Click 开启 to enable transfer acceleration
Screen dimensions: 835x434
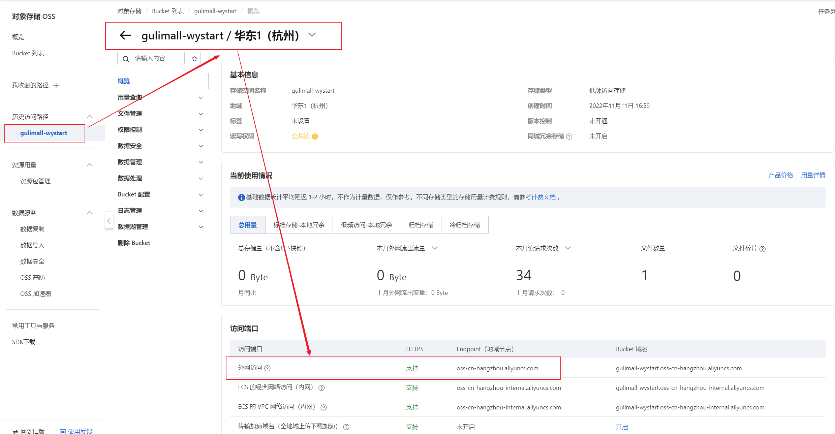coord(622,427)
